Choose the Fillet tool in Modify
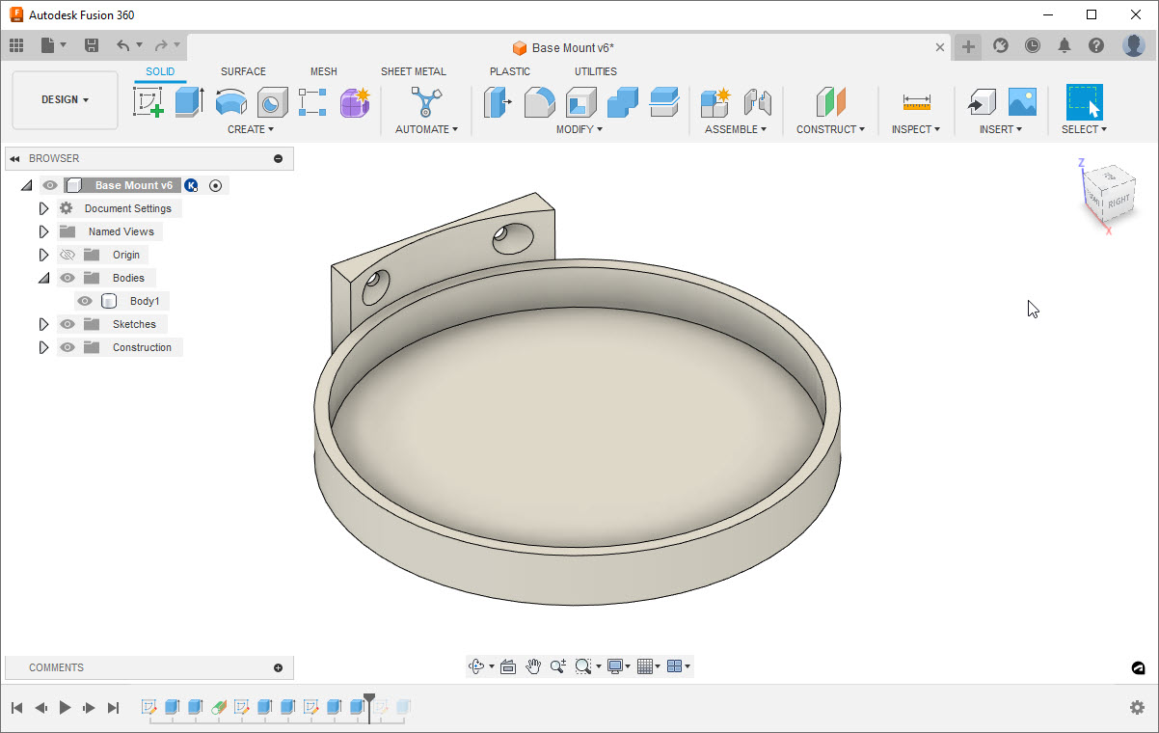Screen dimensions: 1159x733 tap(539, 101)
